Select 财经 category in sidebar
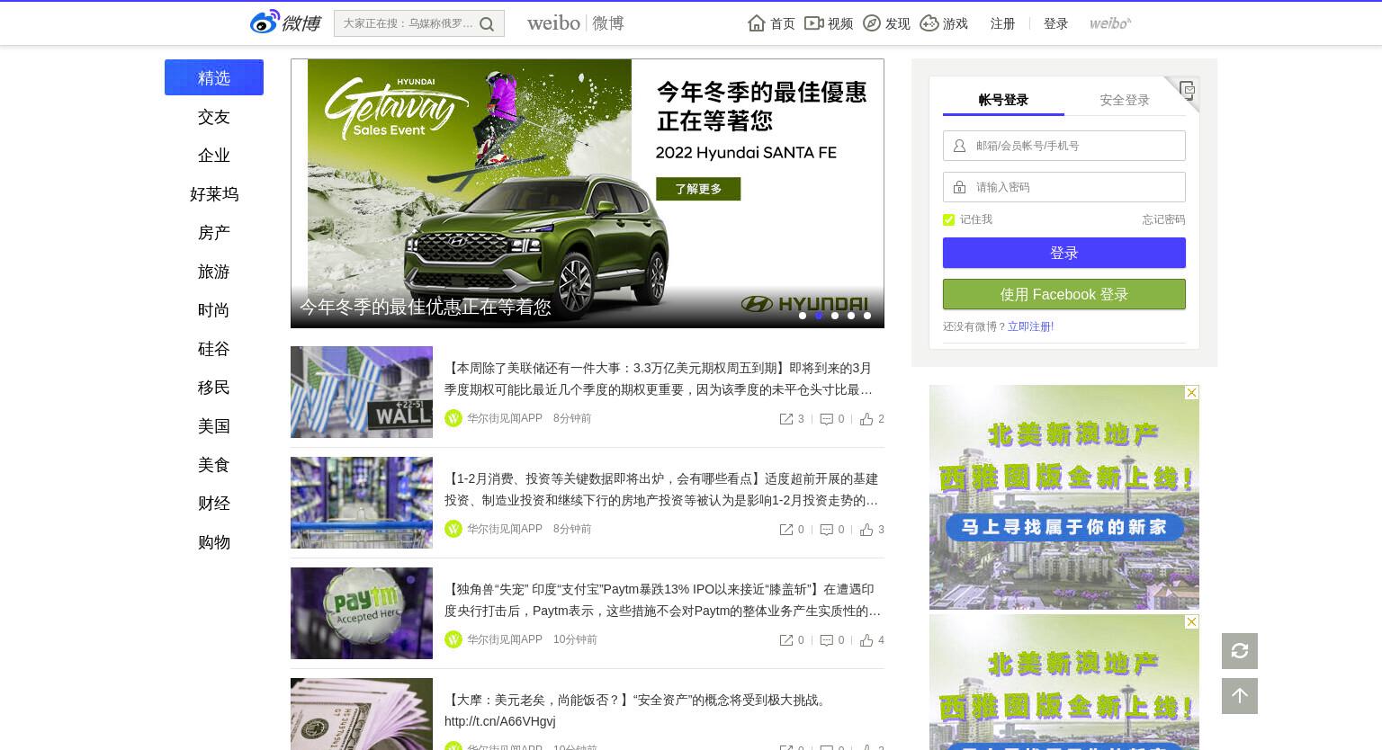This screenshot has height=750, width=1382. (214, 504)
